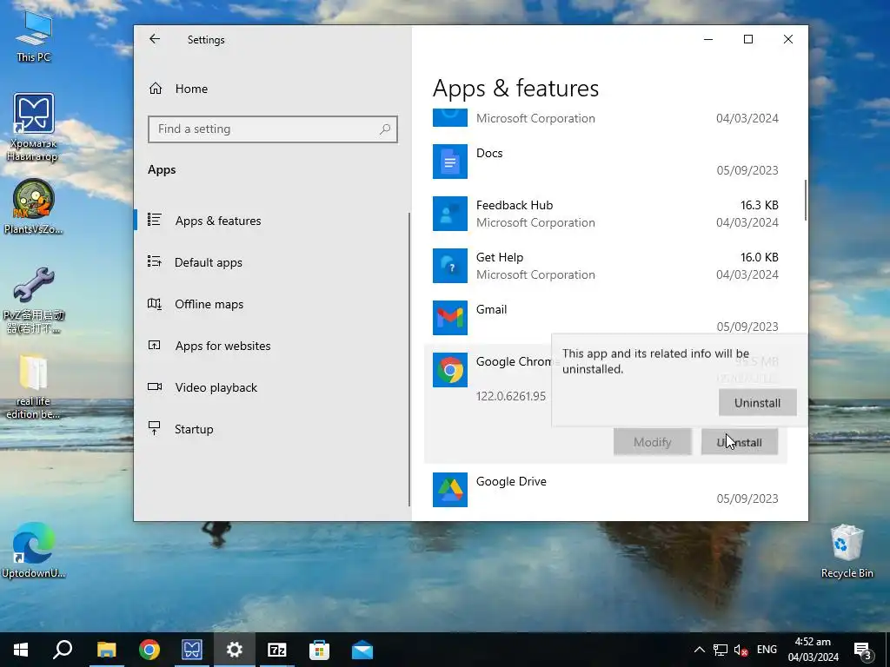Click the Modify button under Google Chrome
The height and width of the screenshot is (667, 890).
tap(652, 442)
